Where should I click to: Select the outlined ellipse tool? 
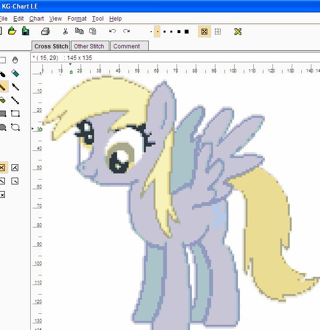(x=15, y=127)
